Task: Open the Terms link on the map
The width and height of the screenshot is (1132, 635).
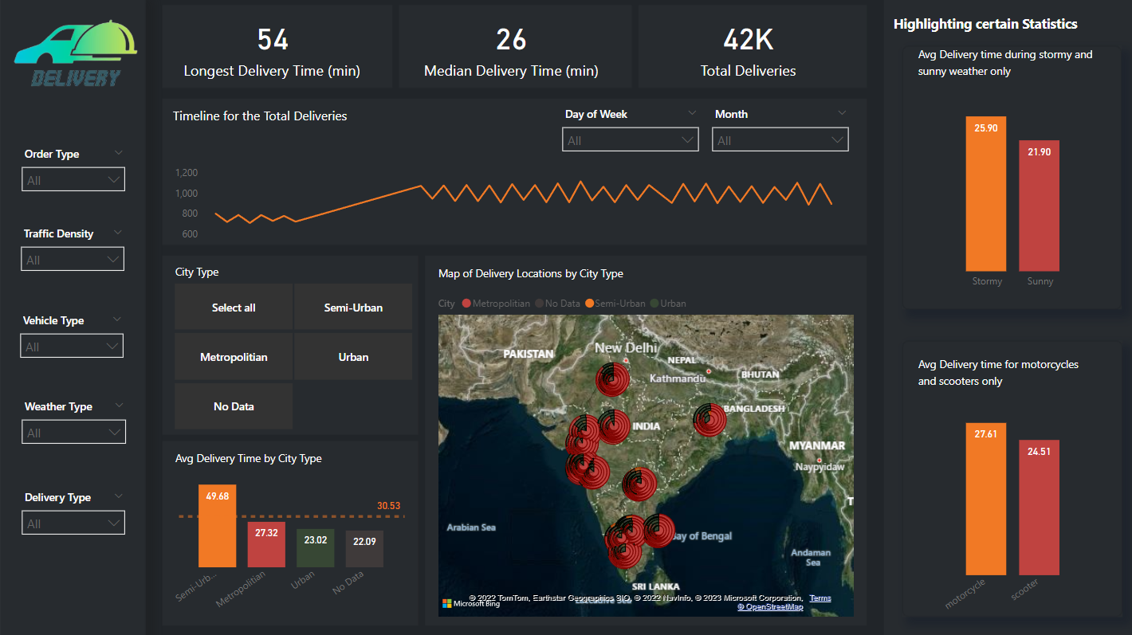Action: pos(820,598)
